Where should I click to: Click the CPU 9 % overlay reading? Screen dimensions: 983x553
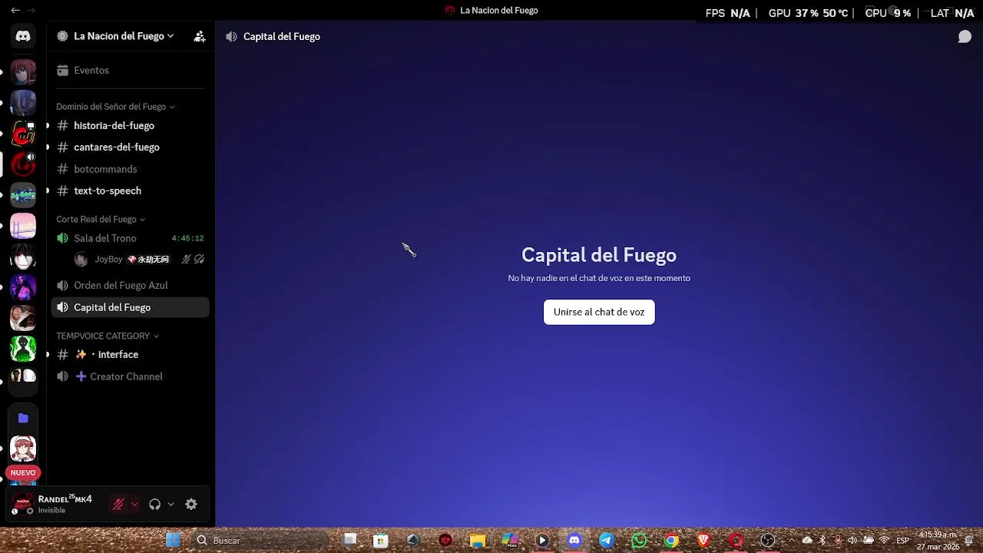click(x=888, y=13)
